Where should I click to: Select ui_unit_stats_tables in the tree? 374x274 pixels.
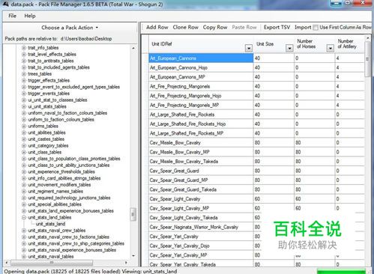point(47,106)
